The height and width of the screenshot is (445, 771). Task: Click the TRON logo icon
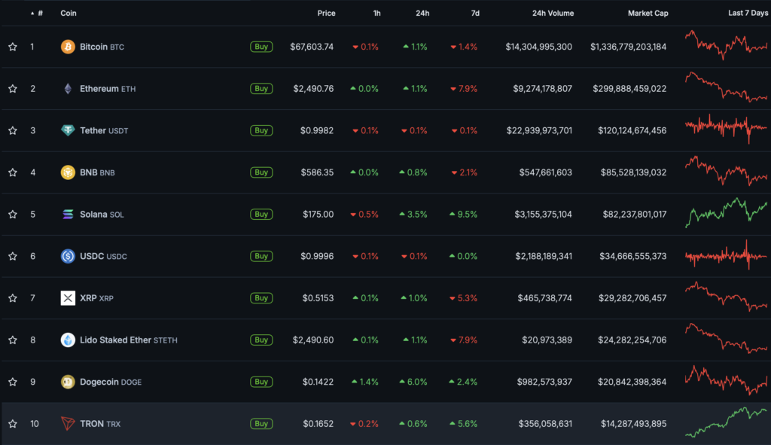pyautogui.click(x=68, y=424)
